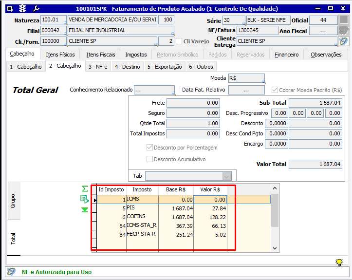Click the Valor R$ column header
Screen dimensions: 352x280
tap(210, 189)
